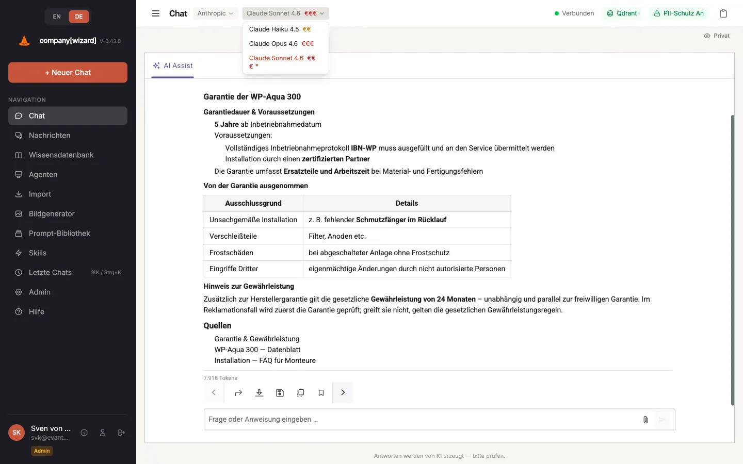Save the answer with the floppy disk icon
The image size is (743, 464).
(280, 393)
